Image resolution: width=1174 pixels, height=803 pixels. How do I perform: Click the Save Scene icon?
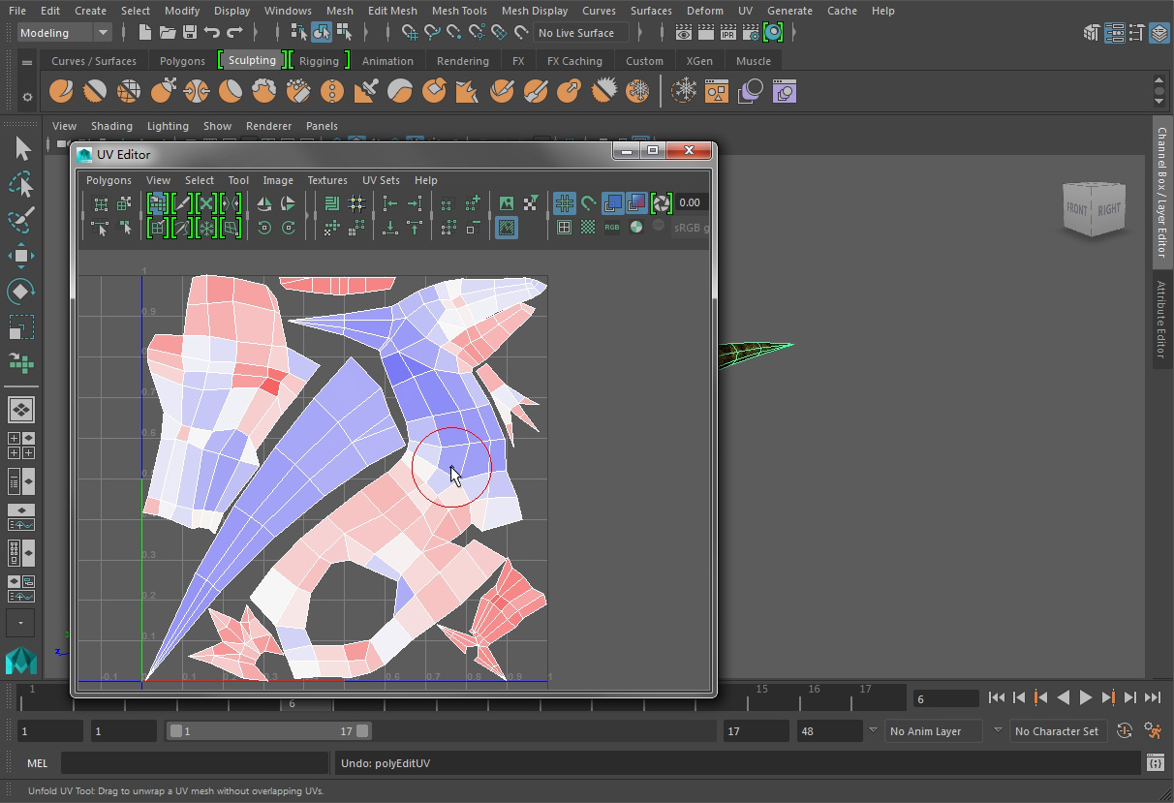pos(190,33)
